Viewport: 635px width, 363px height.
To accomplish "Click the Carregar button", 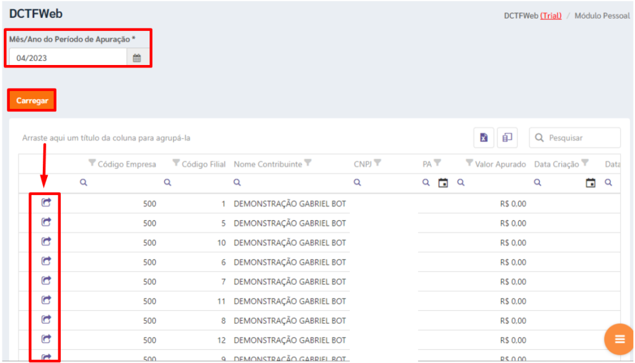I will [32, 100].
